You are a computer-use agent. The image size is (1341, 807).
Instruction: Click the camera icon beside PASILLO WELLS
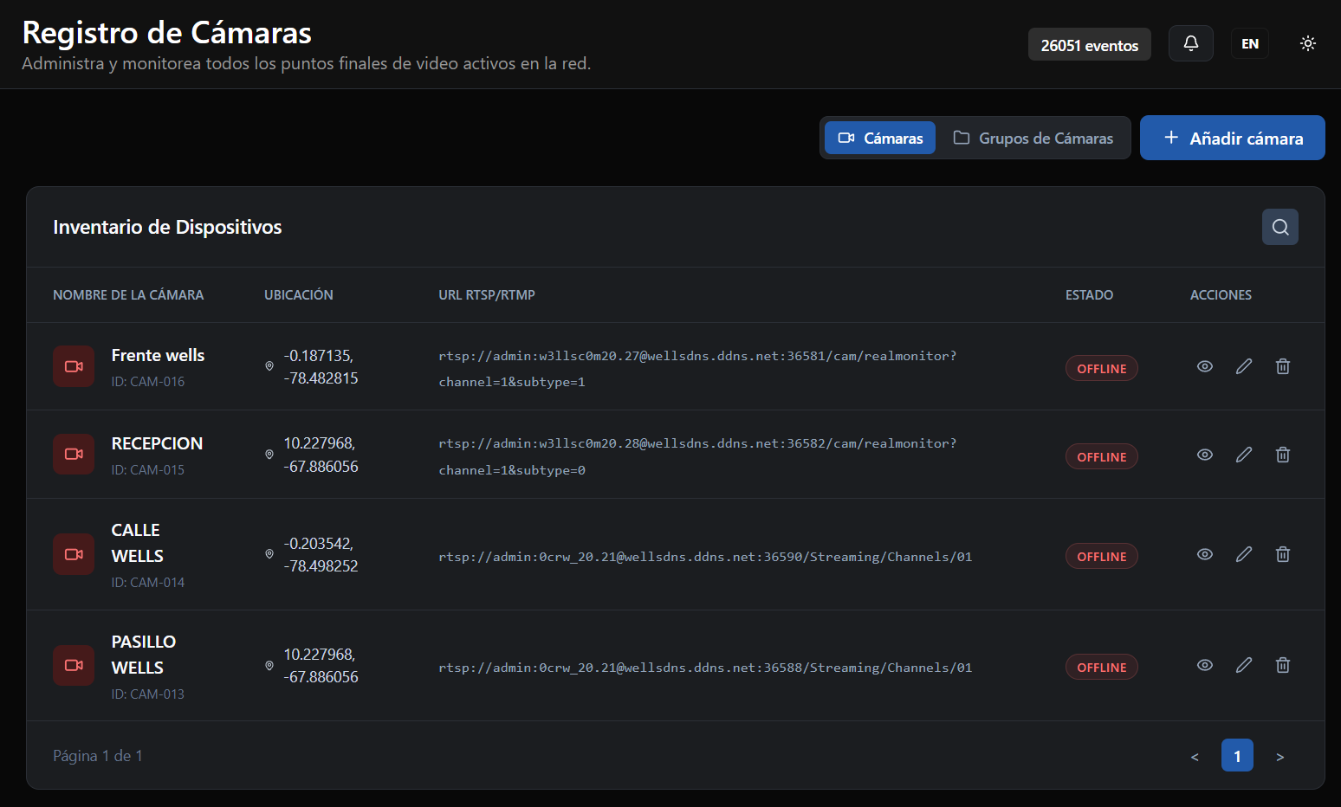[x=74, y=665]
